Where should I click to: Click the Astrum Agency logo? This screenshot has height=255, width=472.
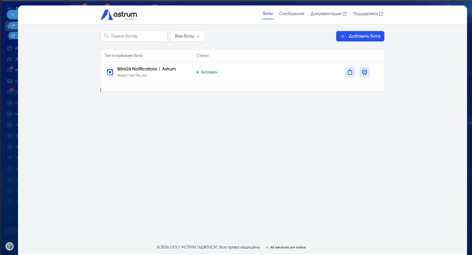(119, 15)
